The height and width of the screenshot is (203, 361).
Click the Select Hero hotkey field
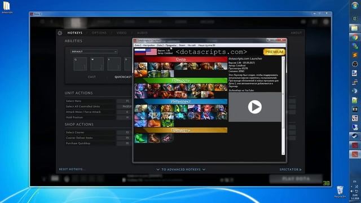(x=124, y=101)
